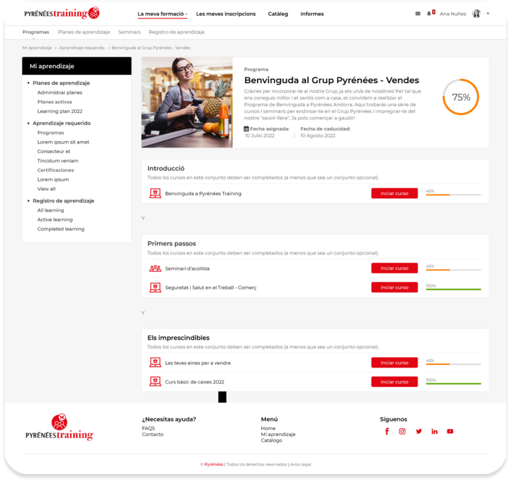511x482 pixels.
Task: Open the LinkedIn icon in footer
Action: 434,432
